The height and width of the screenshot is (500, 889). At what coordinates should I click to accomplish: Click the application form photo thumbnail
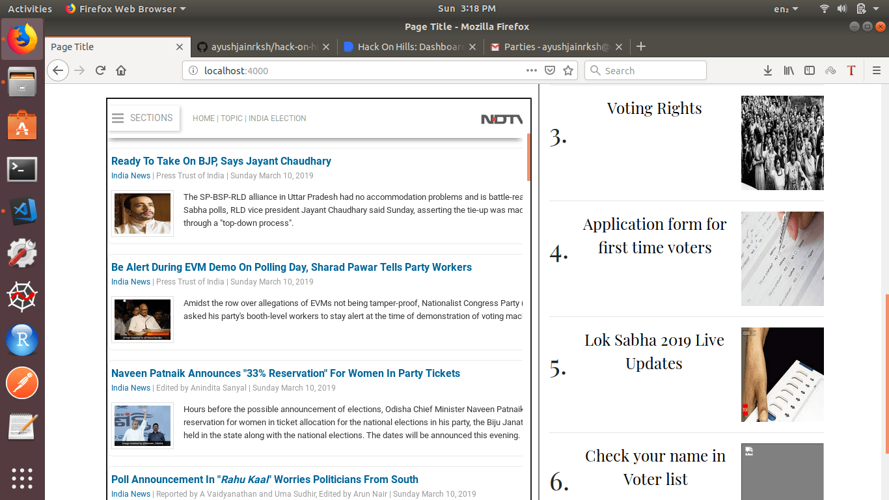(782, 258)
